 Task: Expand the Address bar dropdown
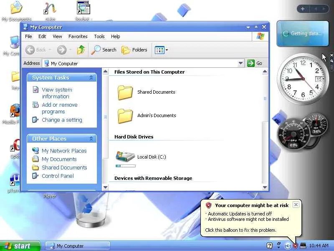click(x=241, y=63)
